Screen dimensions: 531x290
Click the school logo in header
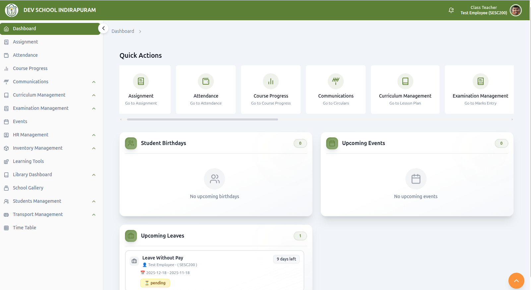12,10
